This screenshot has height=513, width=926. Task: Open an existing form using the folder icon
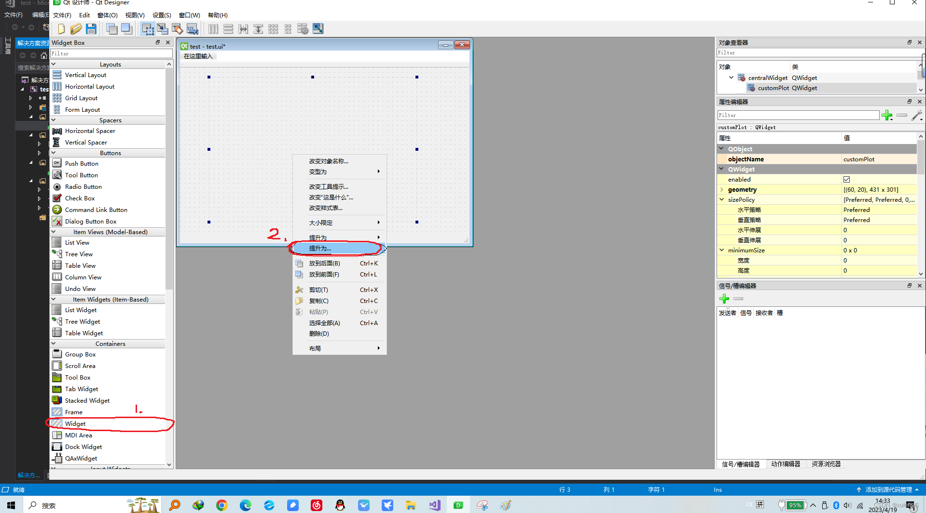point(76,29)
